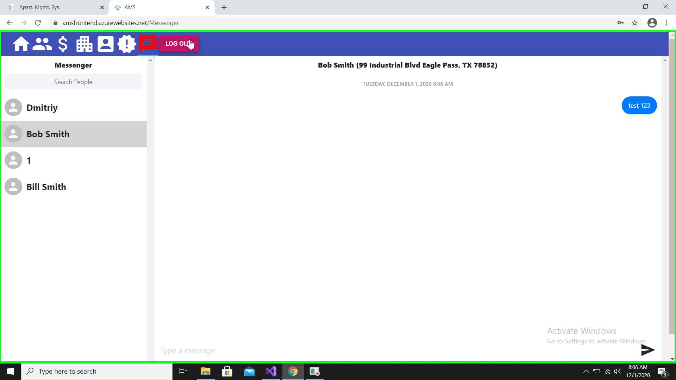The image size is (676, 380).
Task: Open volume control in tray
Action: [618, 371]
